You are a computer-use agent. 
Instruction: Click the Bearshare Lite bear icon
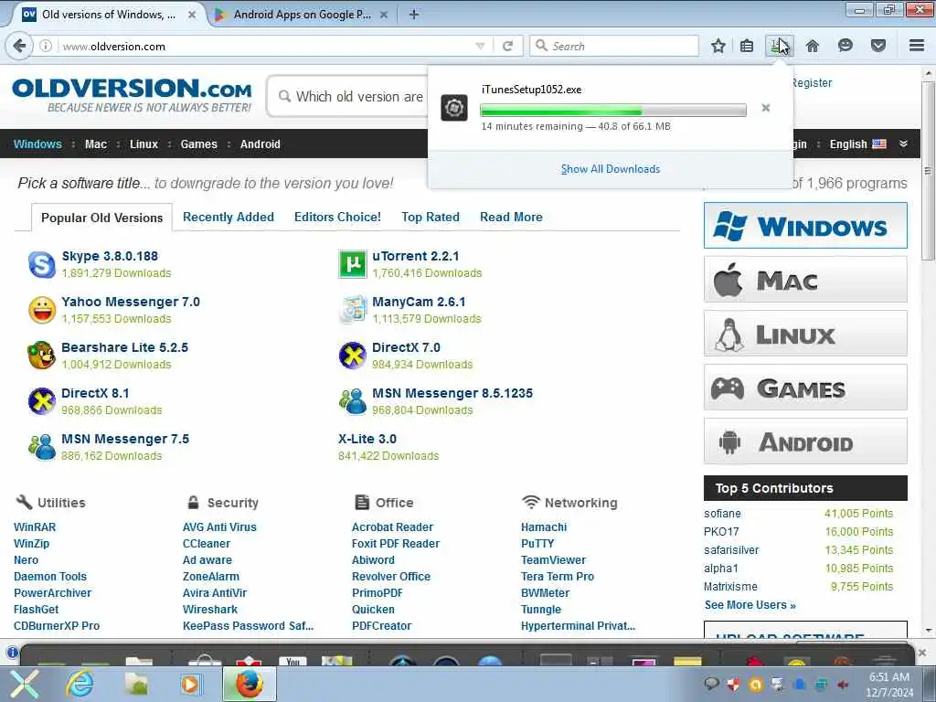point(42,356)
